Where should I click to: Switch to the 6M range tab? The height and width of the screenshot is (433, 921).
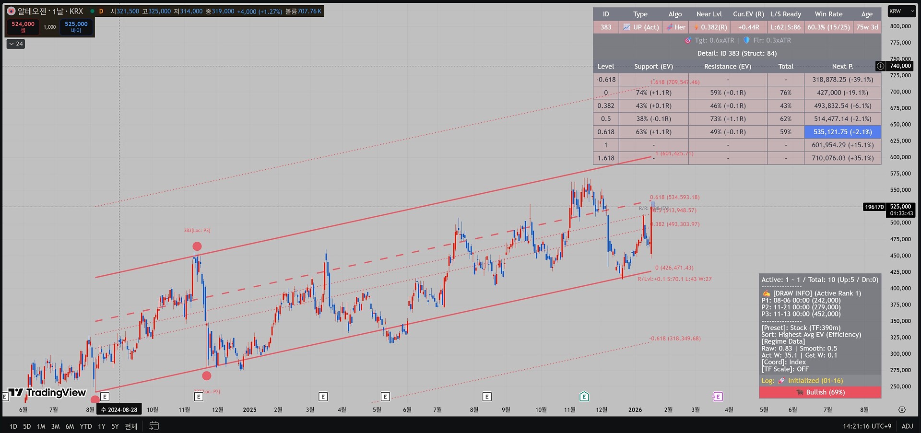pos(70,426)
